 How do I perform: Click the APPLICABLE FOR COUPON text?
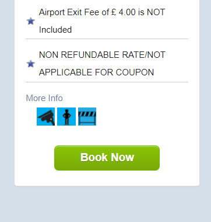96,72
